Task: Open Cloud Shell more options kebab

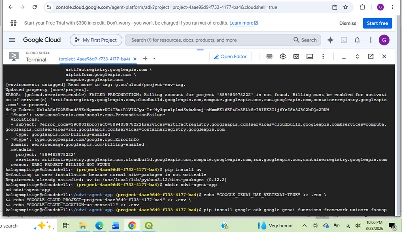Action: [x=323, y=57]
